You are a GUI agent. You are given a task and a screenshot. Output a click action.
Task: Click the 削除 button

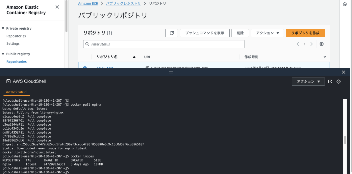[x=240, y=33]
